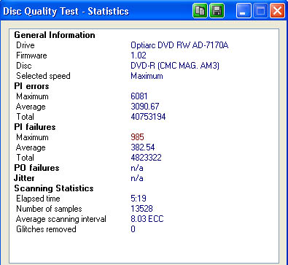Select the 'General Information' heading
This screenshot has width=288, height=265.
point(55,35)
